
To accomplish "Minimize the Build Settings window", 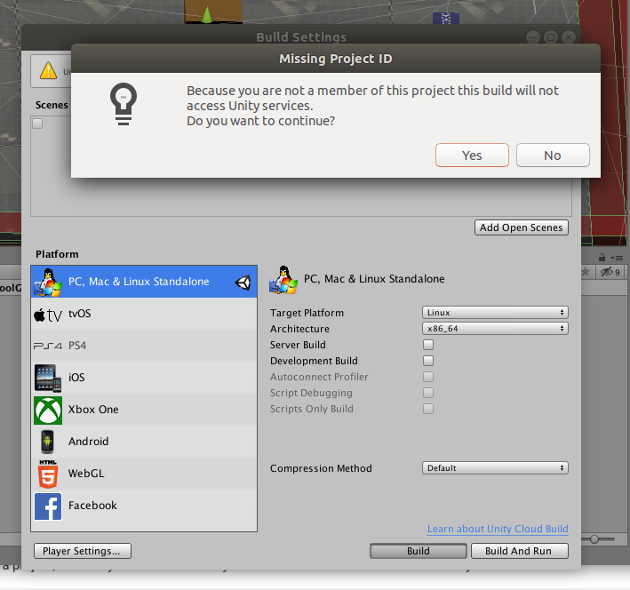I will click(x=533, y=37).
